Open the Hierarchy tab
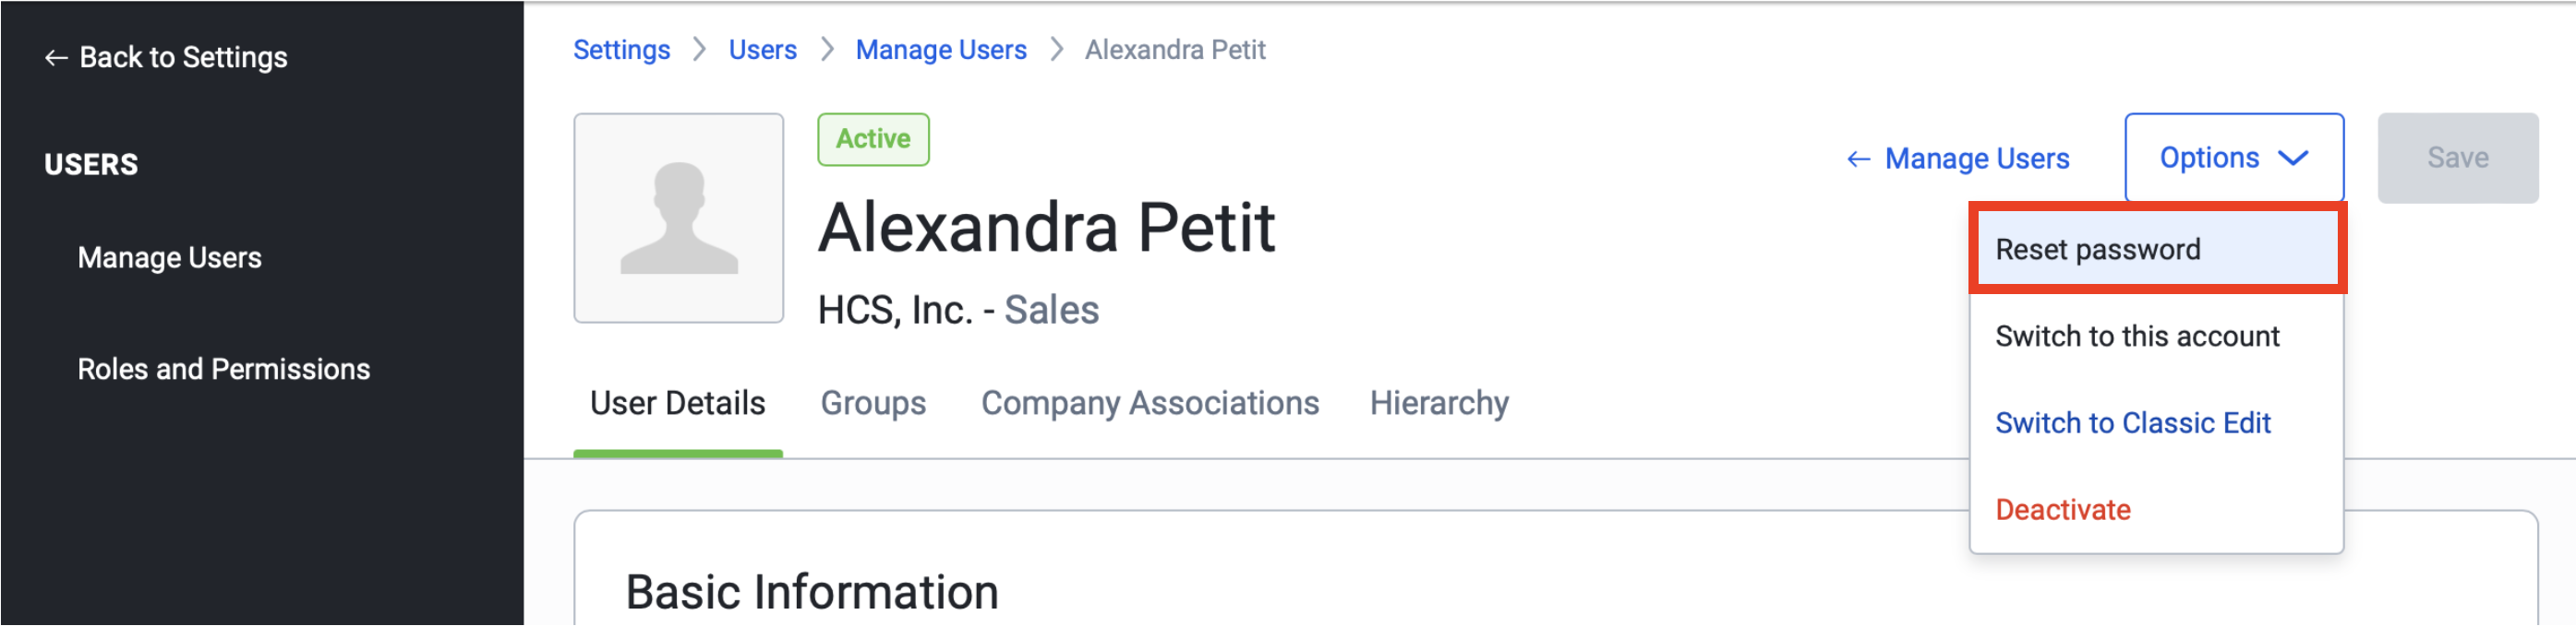Viewport: 2576px width, 626px height. coord(1438,404)
